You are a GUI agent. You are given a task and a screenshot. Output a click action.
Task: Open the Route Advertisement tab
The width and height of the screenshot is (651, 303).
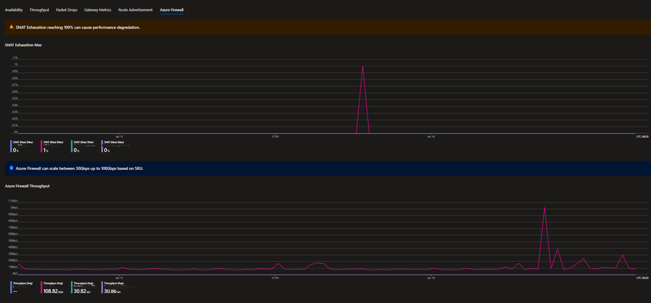(x=136, y=10)
